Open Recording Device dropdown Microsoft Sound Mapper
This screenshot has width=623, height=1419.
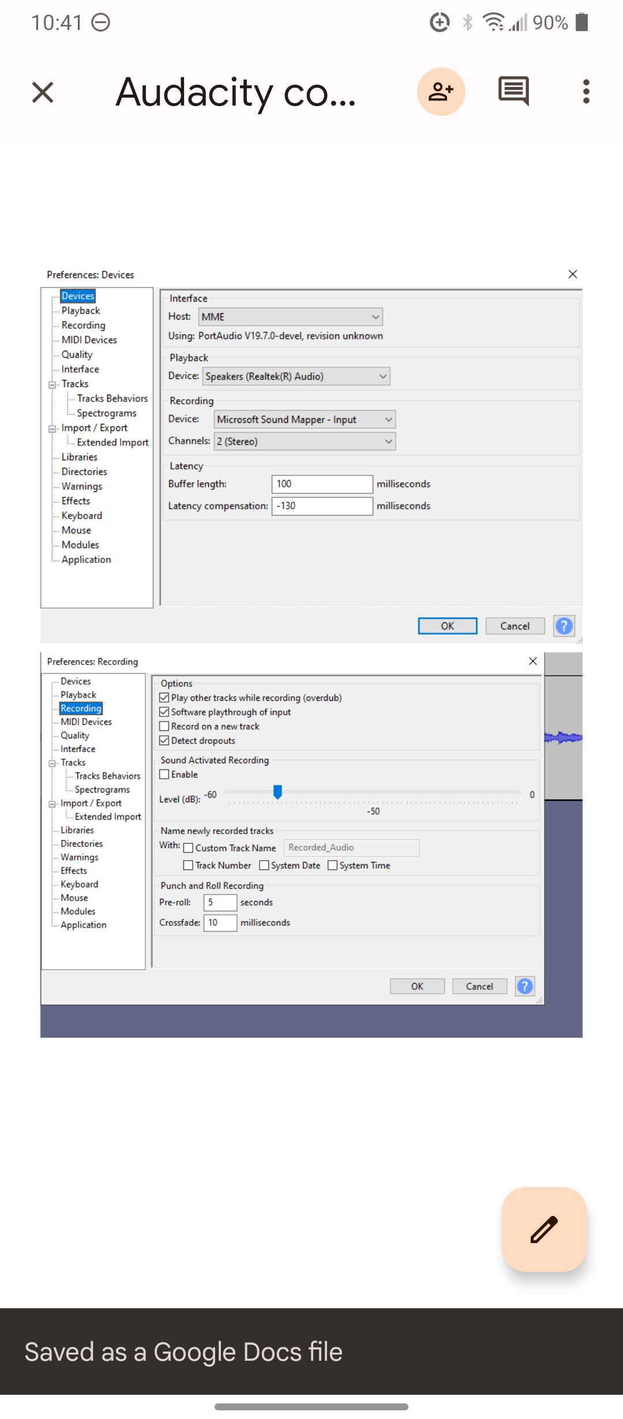(x=305, y=419)
